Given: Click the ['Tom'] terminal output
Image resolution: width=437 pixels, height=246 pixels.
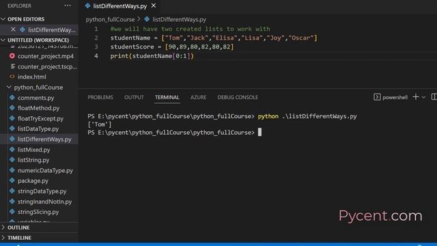Looking at the screenshot, I should pos(100,124).
